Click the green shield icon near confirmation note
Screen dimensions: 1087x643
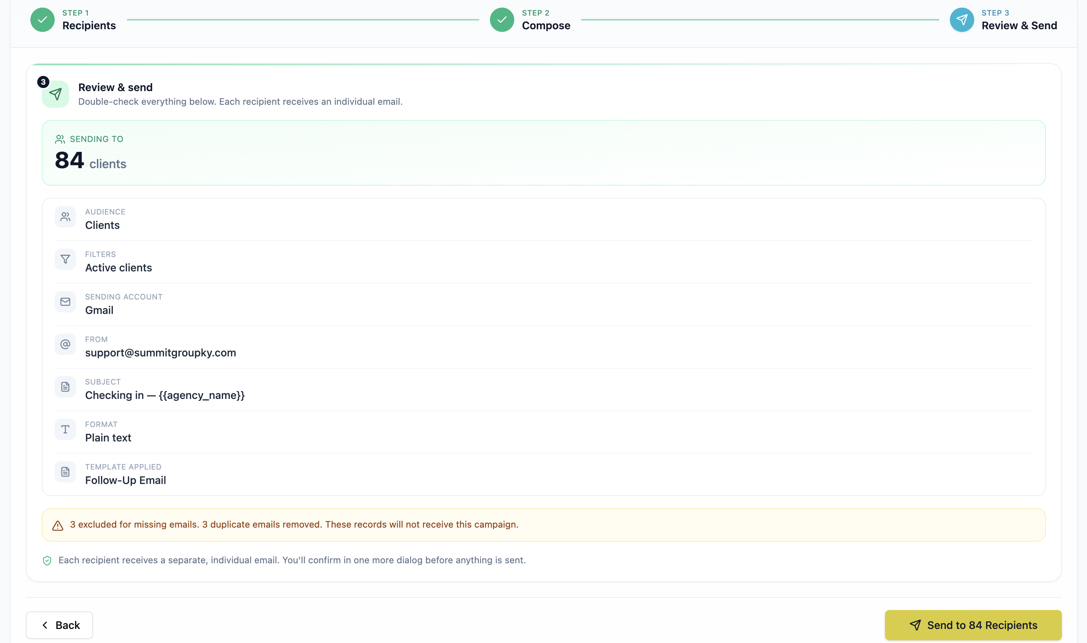[x=47, y=561]
